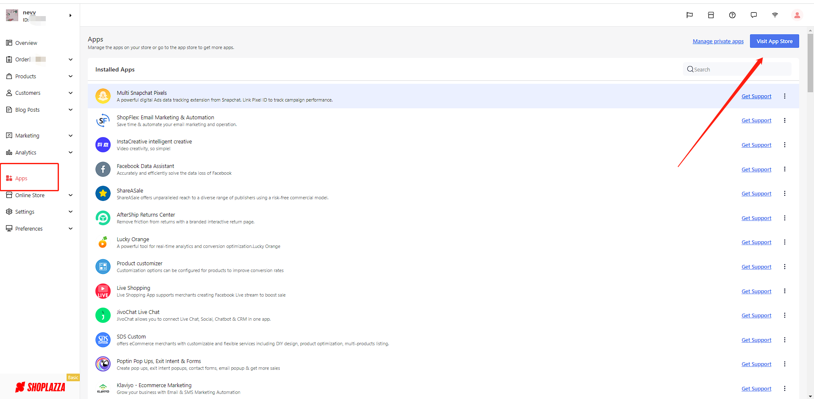814x399 pixels.
Task: Click the Basic plan badge
Action: point(73,377)
